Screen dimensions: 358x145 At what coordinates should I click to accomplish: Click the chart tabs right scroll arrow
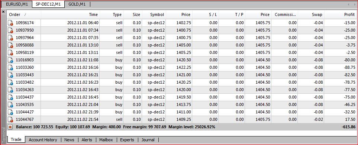[x=355, y=4]
